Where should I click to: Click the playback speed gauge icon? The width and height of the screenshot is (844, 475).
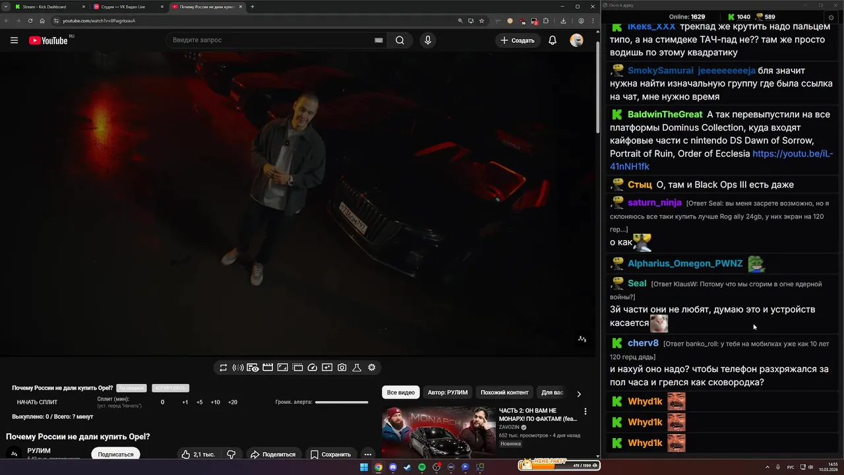point(313,367)
